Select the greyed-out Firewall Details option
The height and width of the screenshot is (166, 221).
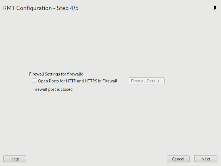coord(147,81)
